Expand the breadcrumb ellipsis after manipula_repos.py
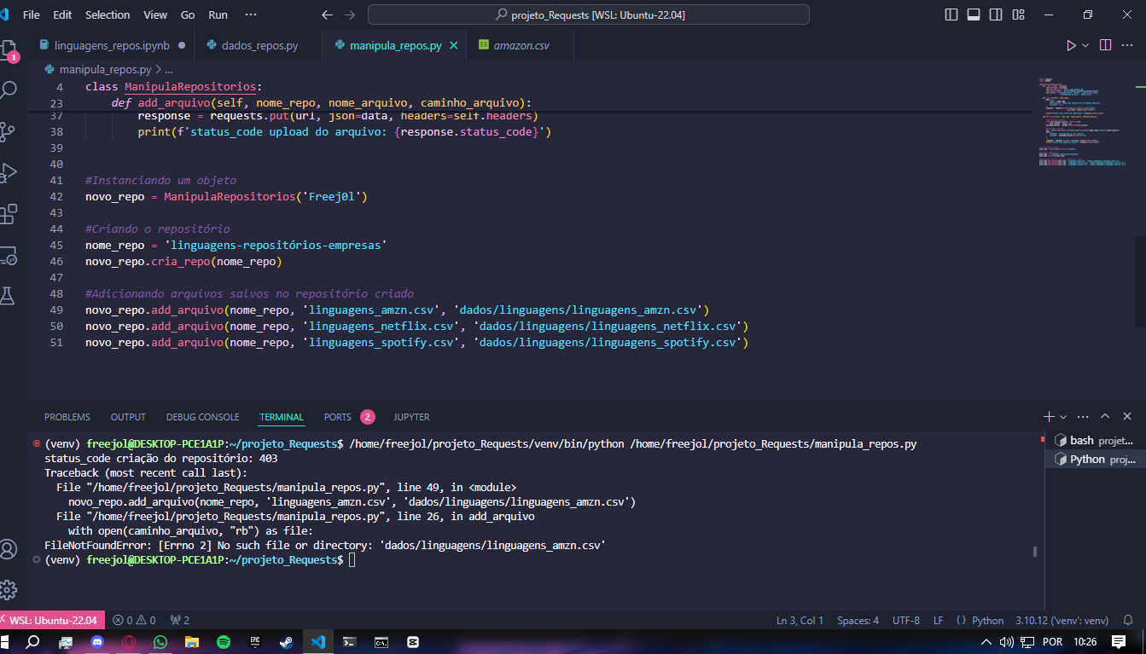1146x654 pixels. [x=168, y=70]
